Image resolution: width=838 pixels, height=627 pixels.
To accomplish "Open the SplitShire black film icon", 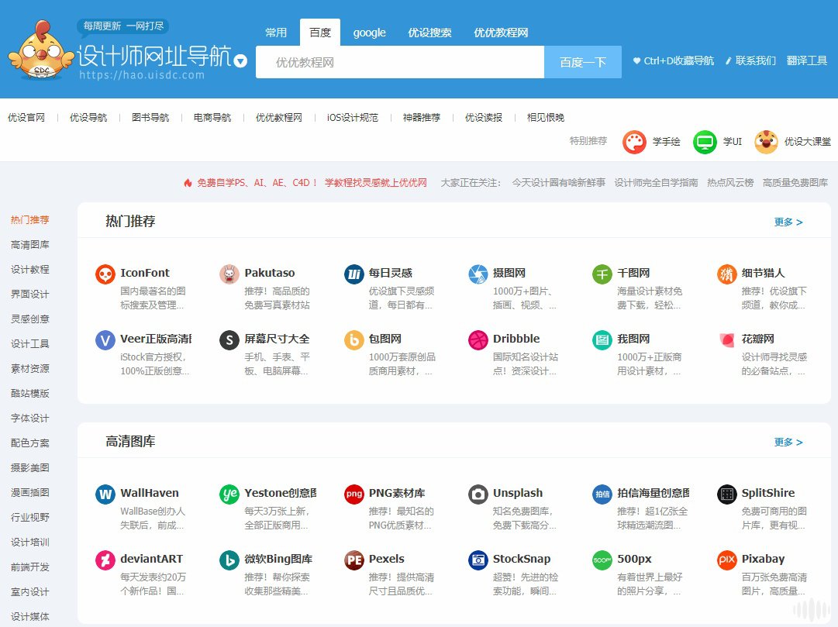I will 727,494.
